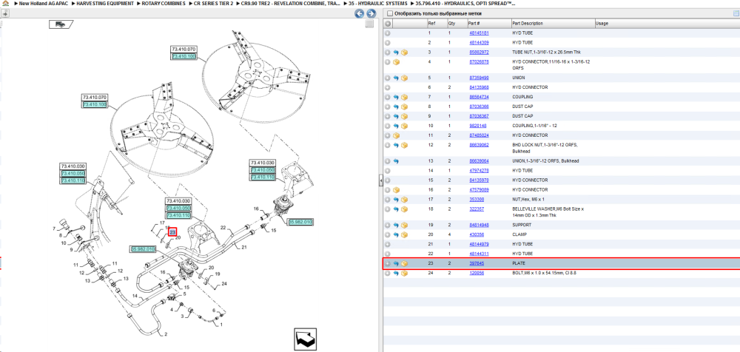Click blue arrow icon in UNION ref 5 row

396,78
